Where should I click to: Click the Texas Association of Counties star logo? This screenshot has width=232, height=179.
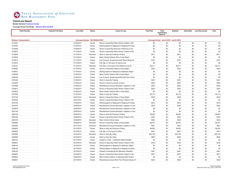pos(17,15)
